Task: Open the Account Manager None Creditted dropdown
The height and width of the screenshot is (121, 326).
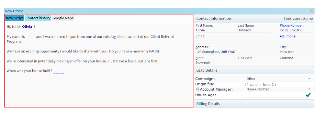Action: (x=278, y=89)
